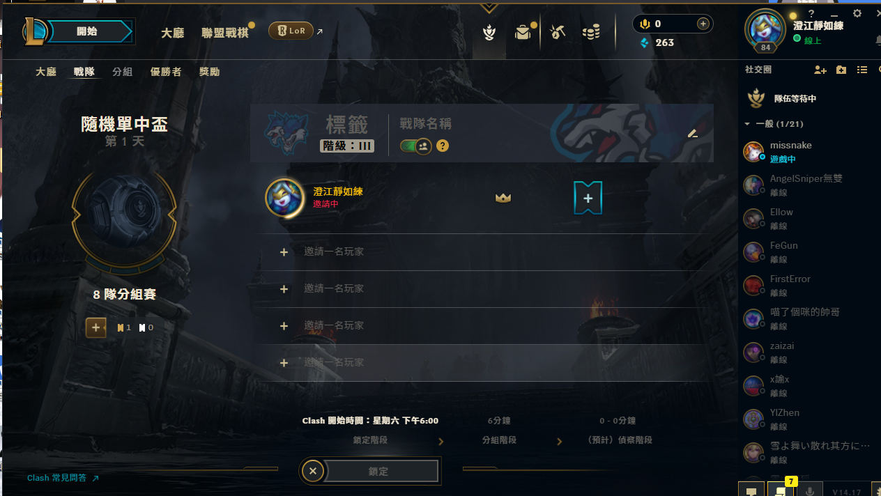This screenshot has width=881, height=496.
Task: Click the add friend icon
Action: pos(820,70)
